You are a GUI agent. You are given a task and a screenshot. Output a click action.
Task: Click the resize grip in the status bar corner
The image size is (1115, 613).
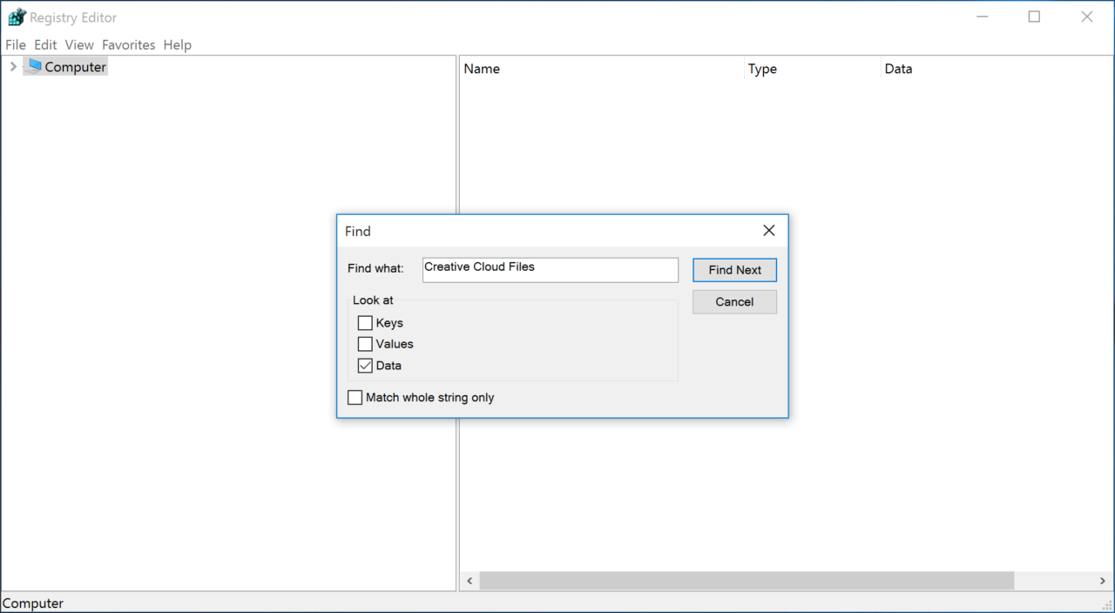click(1108, 606)
